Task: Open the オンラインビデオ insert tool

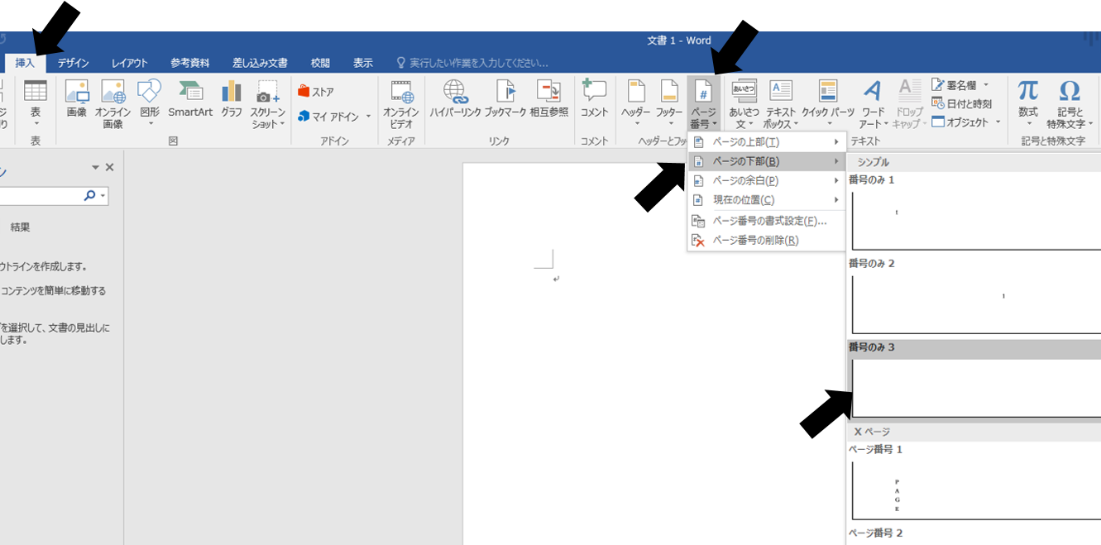Action: click(x=401, y=103)
